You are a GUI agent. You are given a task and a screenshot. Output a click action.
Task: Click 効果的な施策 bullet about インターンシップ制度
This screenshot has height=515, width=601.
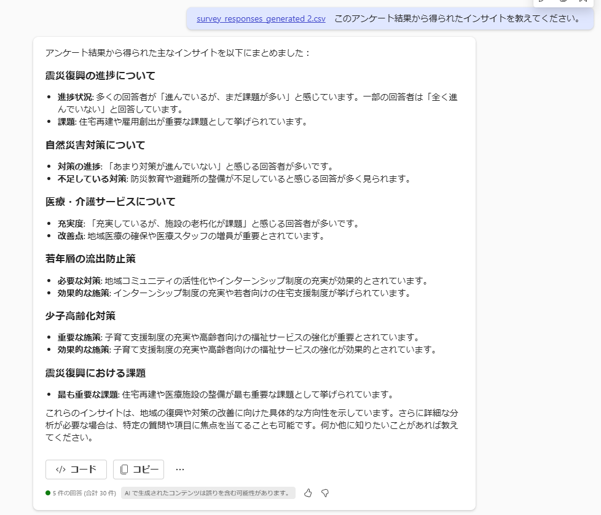[x=235, y=293]
